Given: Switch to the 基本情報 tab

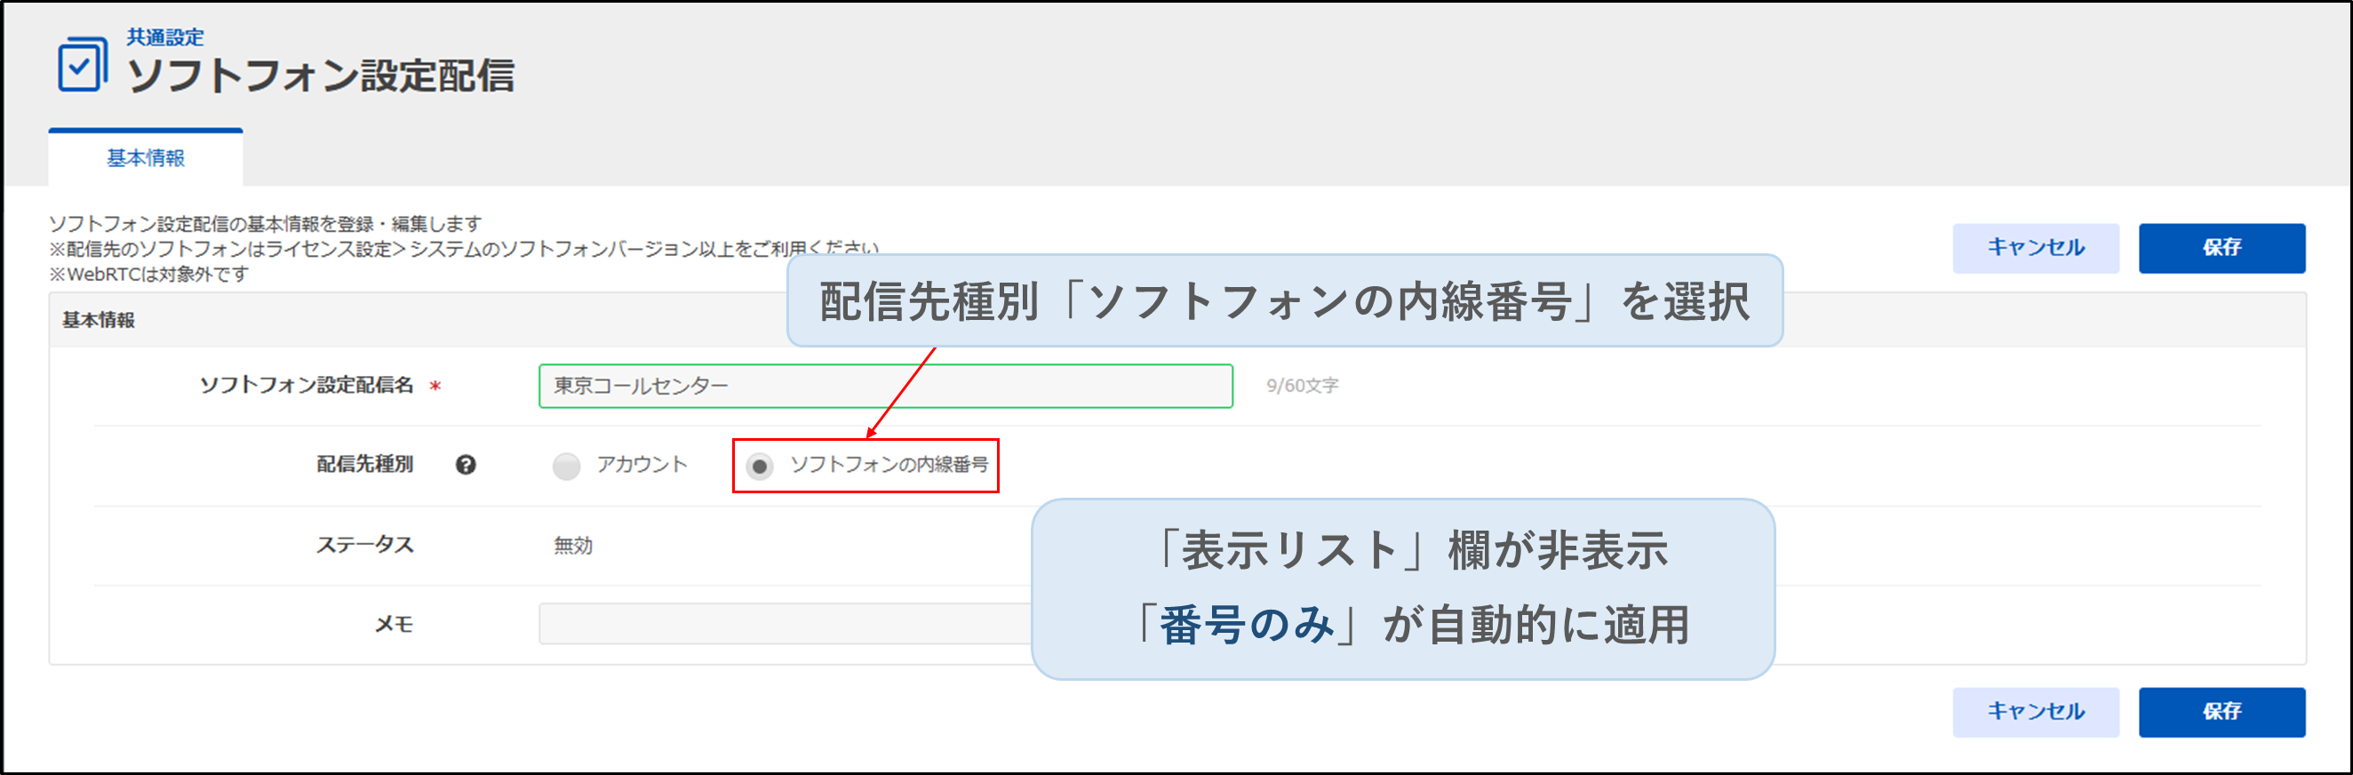Looking at the screenshot, I should point(146,158).
